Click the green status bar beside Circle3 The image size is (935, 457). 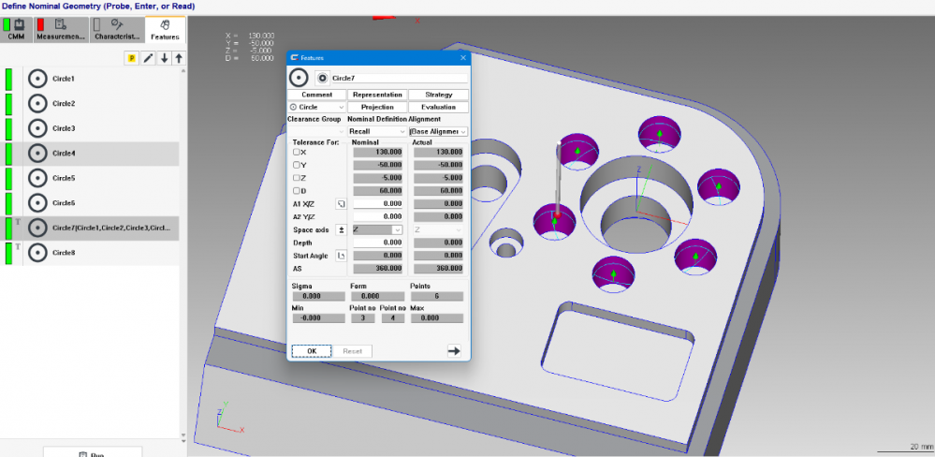point(9,128)
